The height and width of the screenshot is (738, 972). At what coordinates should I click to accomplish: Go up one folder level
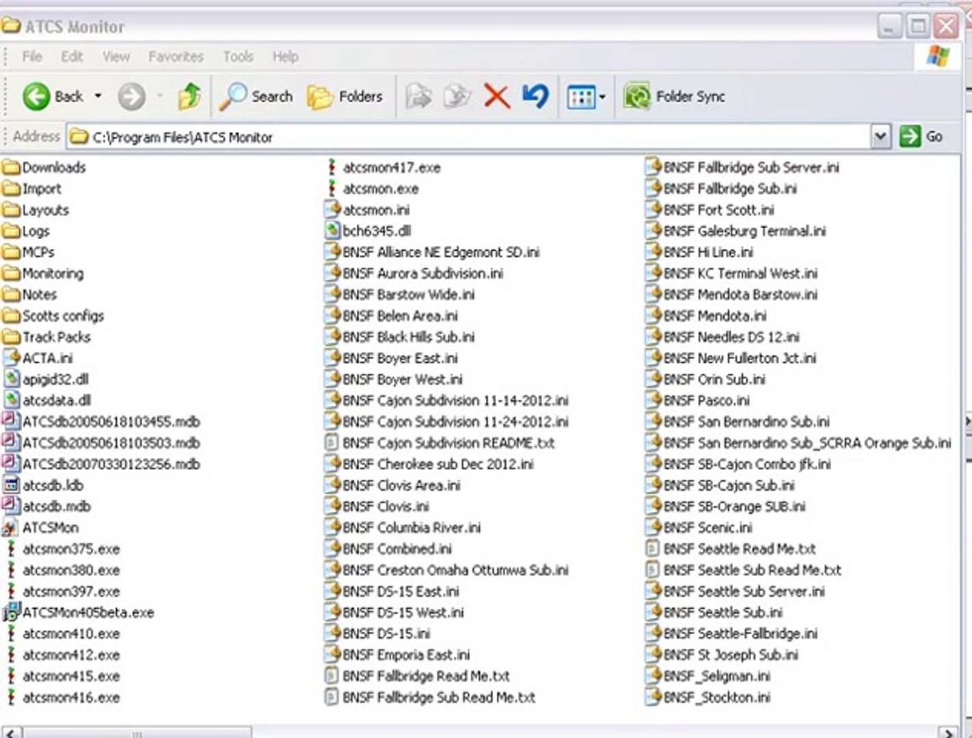coord(189,96)
